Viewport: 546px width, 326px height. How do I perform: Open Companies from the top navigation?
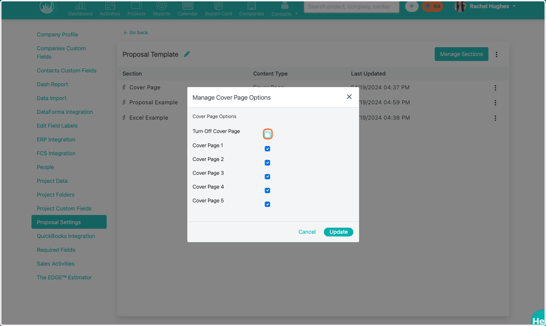252,6
